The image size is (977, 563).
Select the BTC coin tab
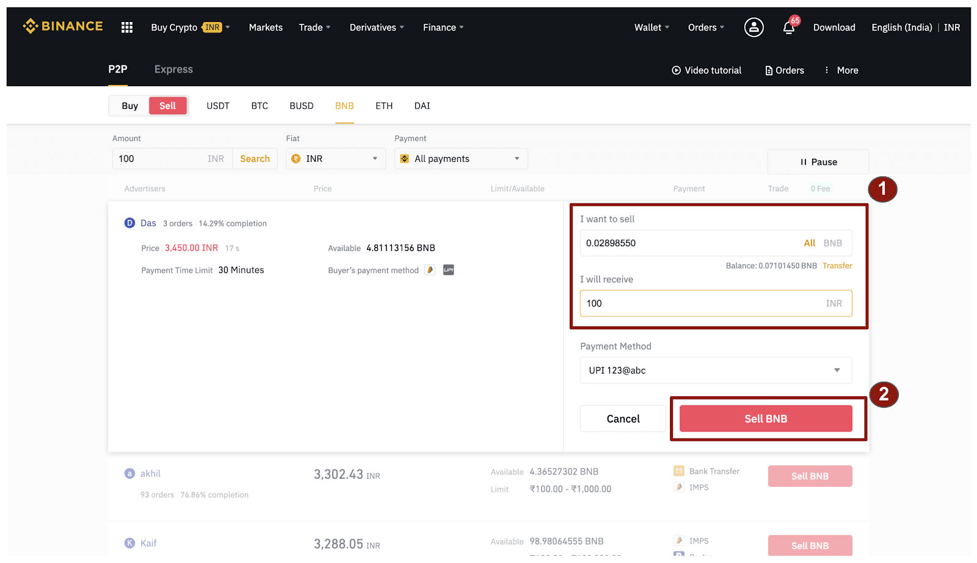pyautogui.click(x=260, y=106)
